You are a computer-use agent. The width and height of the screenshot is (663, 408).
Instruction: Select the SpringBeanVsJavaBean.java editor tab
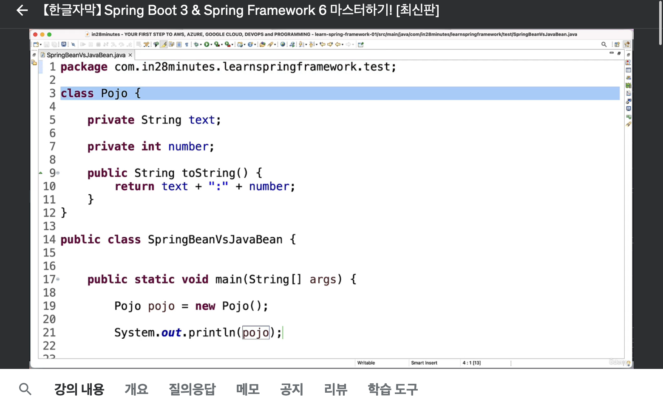86,55
